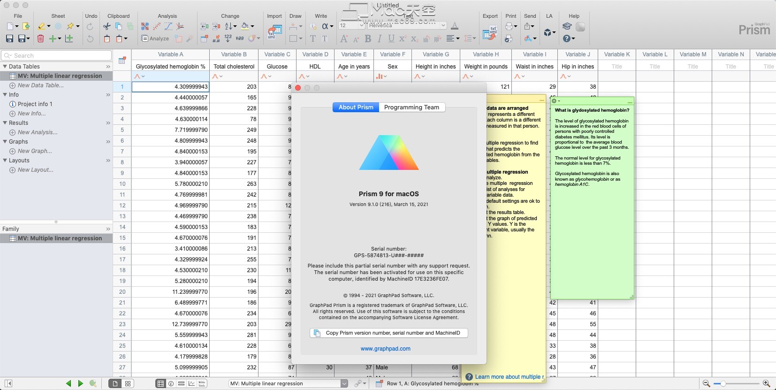Image resolution: width=776 pixels, height=390 pixels.
Task: Click the Copy icon in Clipboard
Action: click(119, 26)
